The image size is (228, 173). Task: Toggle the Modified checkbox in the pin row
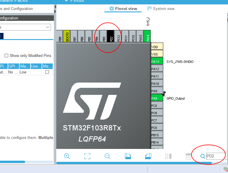(47, 72)
